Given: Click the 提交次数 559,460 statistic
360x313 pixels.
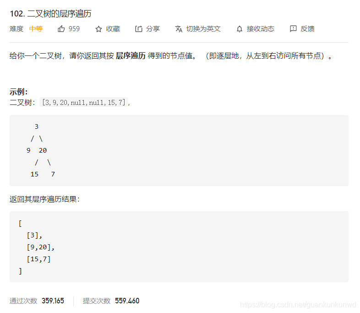Looking at the screenshot, I should 111,301.
